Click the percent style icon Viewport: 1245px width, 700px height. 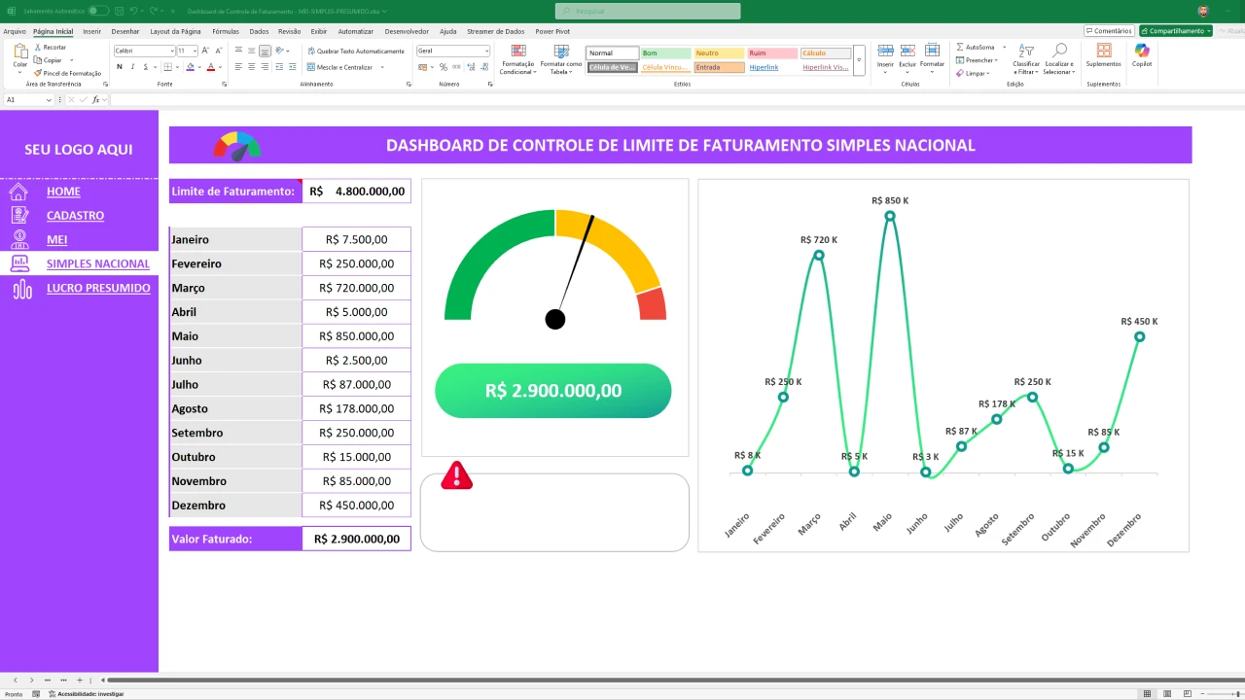point(443,67)
